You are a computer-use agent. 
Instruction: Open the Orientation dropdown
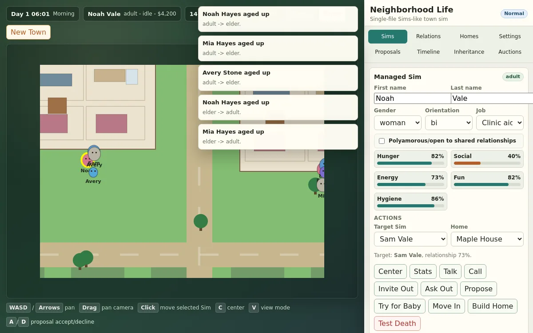click(449, 123)
